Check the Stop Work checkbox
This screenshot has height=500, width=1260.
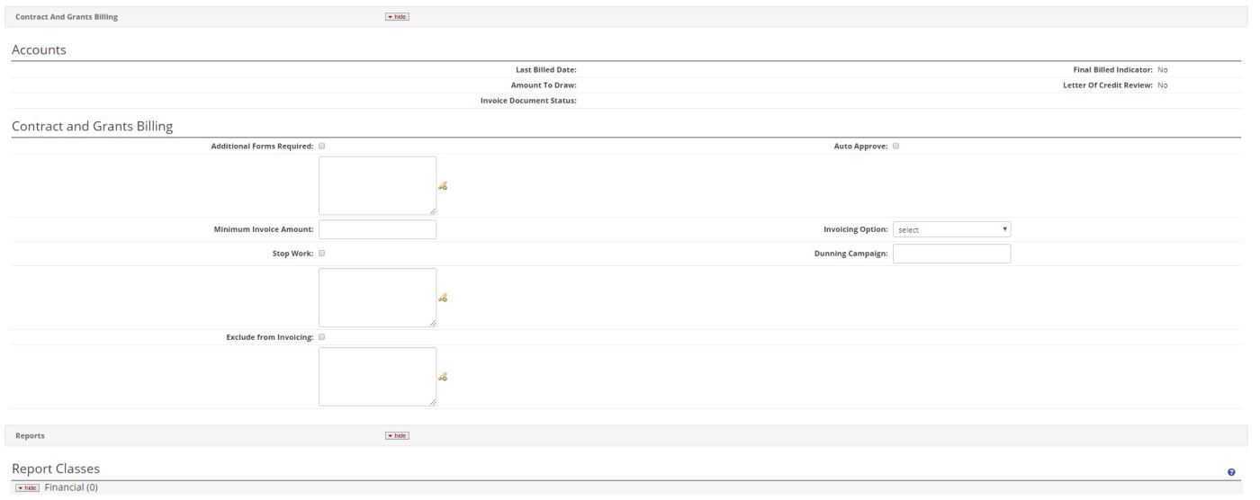point(322,254)
